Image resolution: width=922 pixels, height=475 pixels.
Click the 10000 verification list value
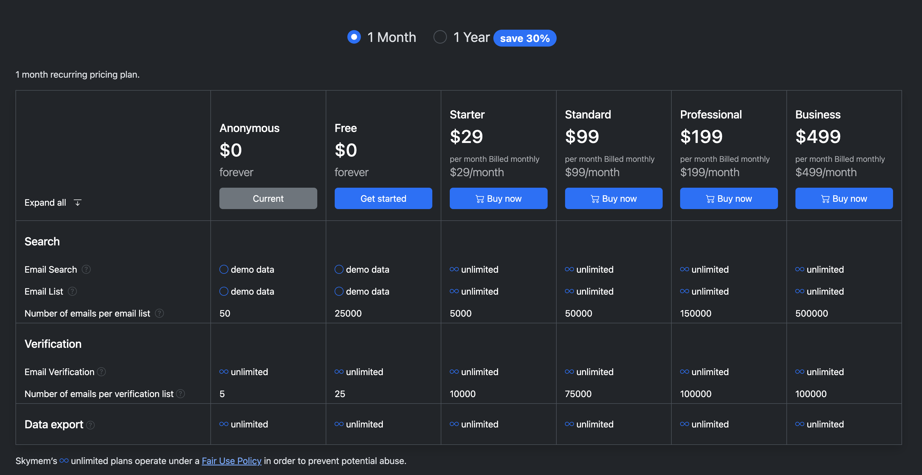[462, 394]
